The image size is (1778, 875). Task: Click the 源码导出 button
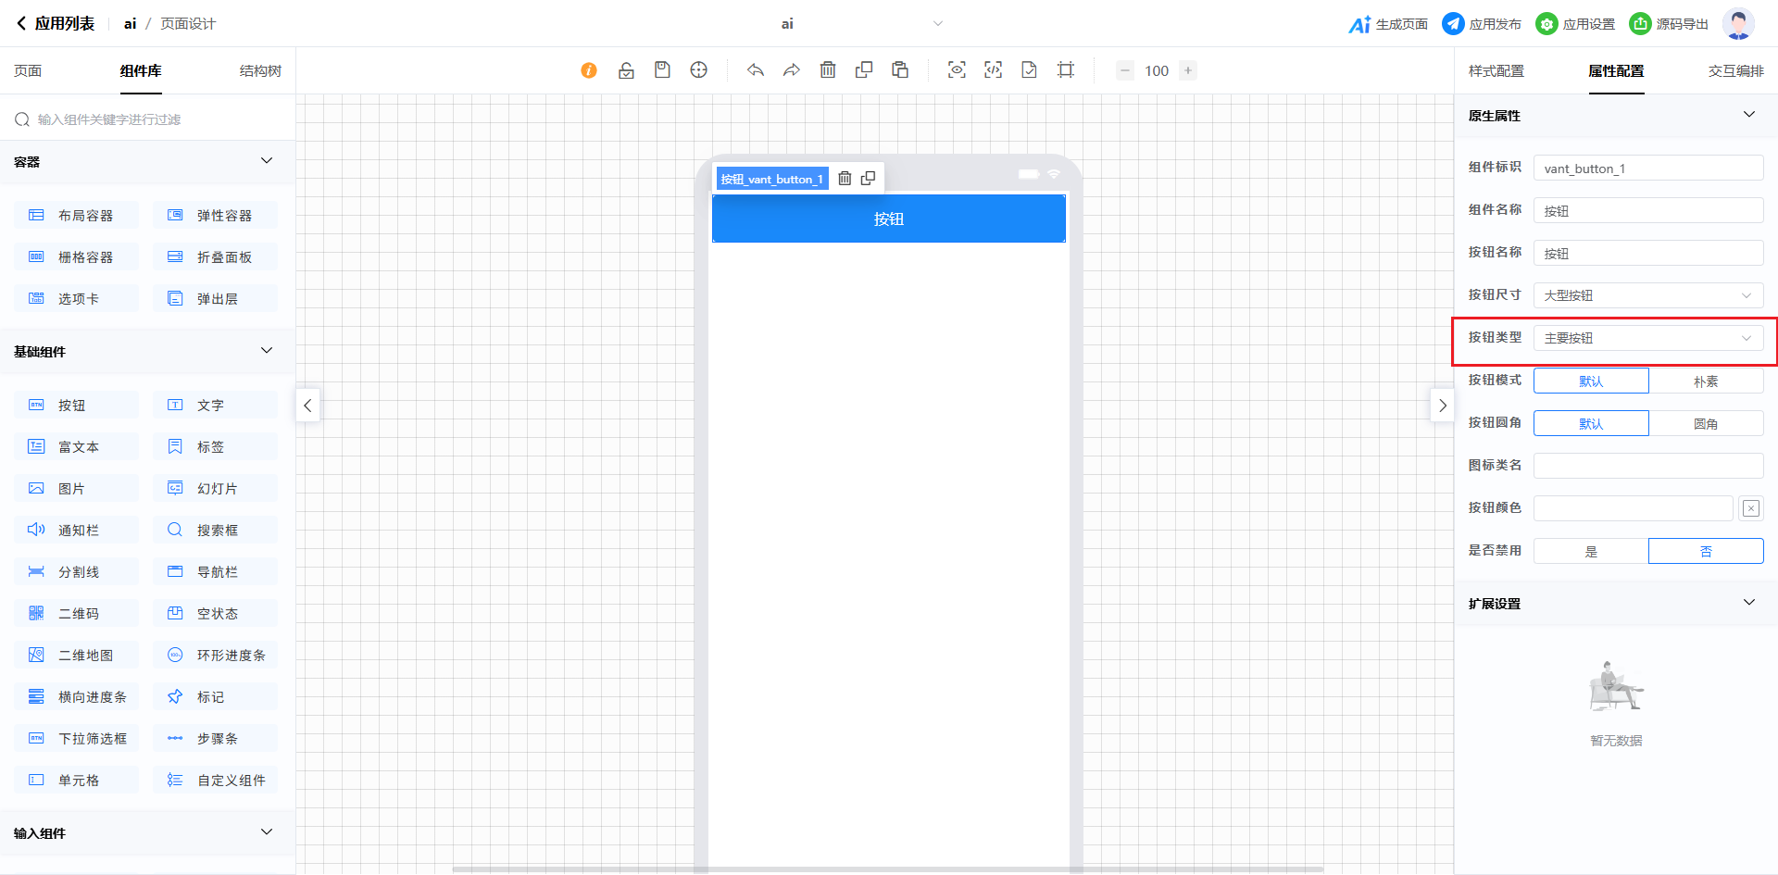pyautogui.click(x=1670, y=24)
